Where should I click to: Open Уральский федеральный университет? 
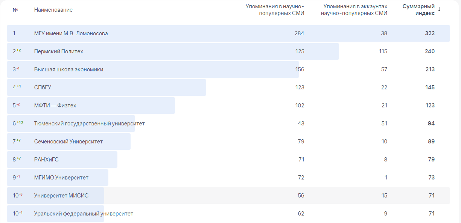84,214
